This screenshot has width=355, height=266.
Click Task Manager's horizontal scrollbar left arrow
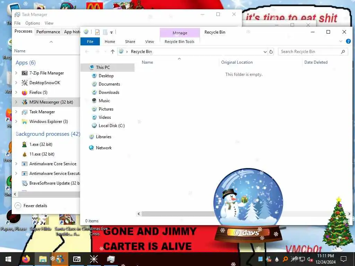click(15, 194)
